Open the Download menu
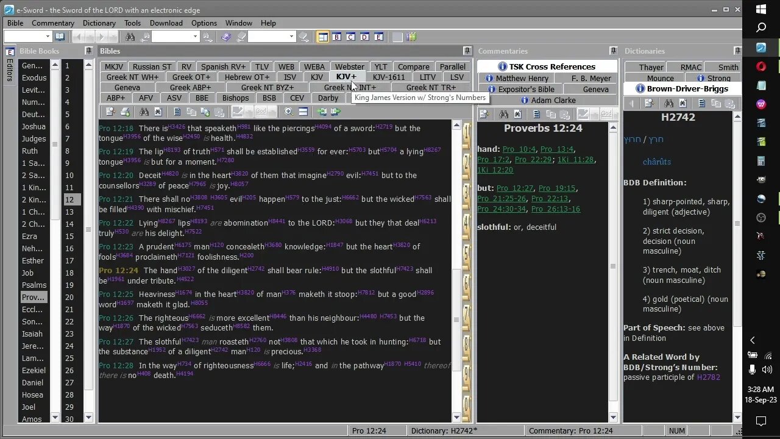780x439 pixels. [166, 23]
